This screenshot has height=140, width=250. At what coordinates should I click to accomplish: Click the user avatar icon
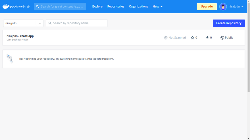point(223,7)
